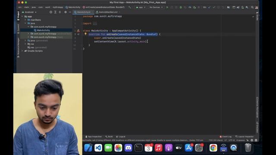Click the Select Opened File target icon
276x155 pixels.
[51, 12]
